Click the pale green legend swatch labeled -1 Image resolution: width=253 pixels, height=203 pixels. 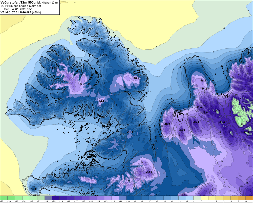[x=197, y=198]
